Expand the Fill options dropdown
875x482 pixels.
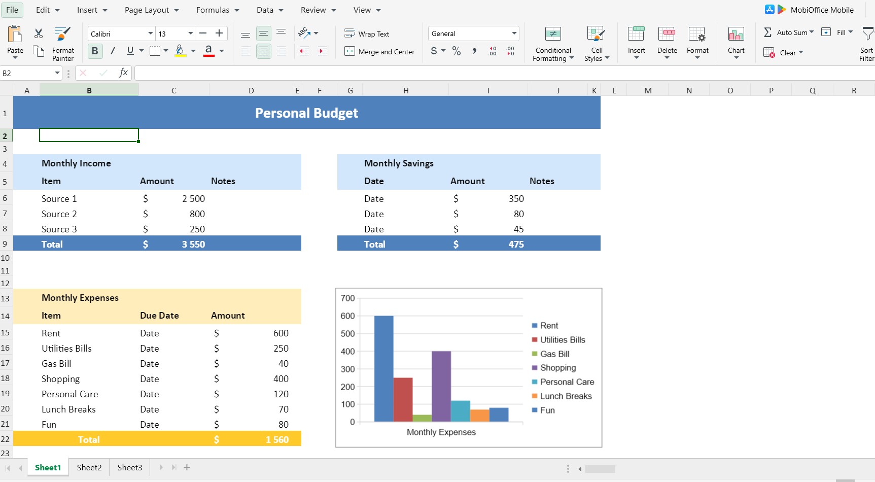pyautogui.click(x=852, y=32)
